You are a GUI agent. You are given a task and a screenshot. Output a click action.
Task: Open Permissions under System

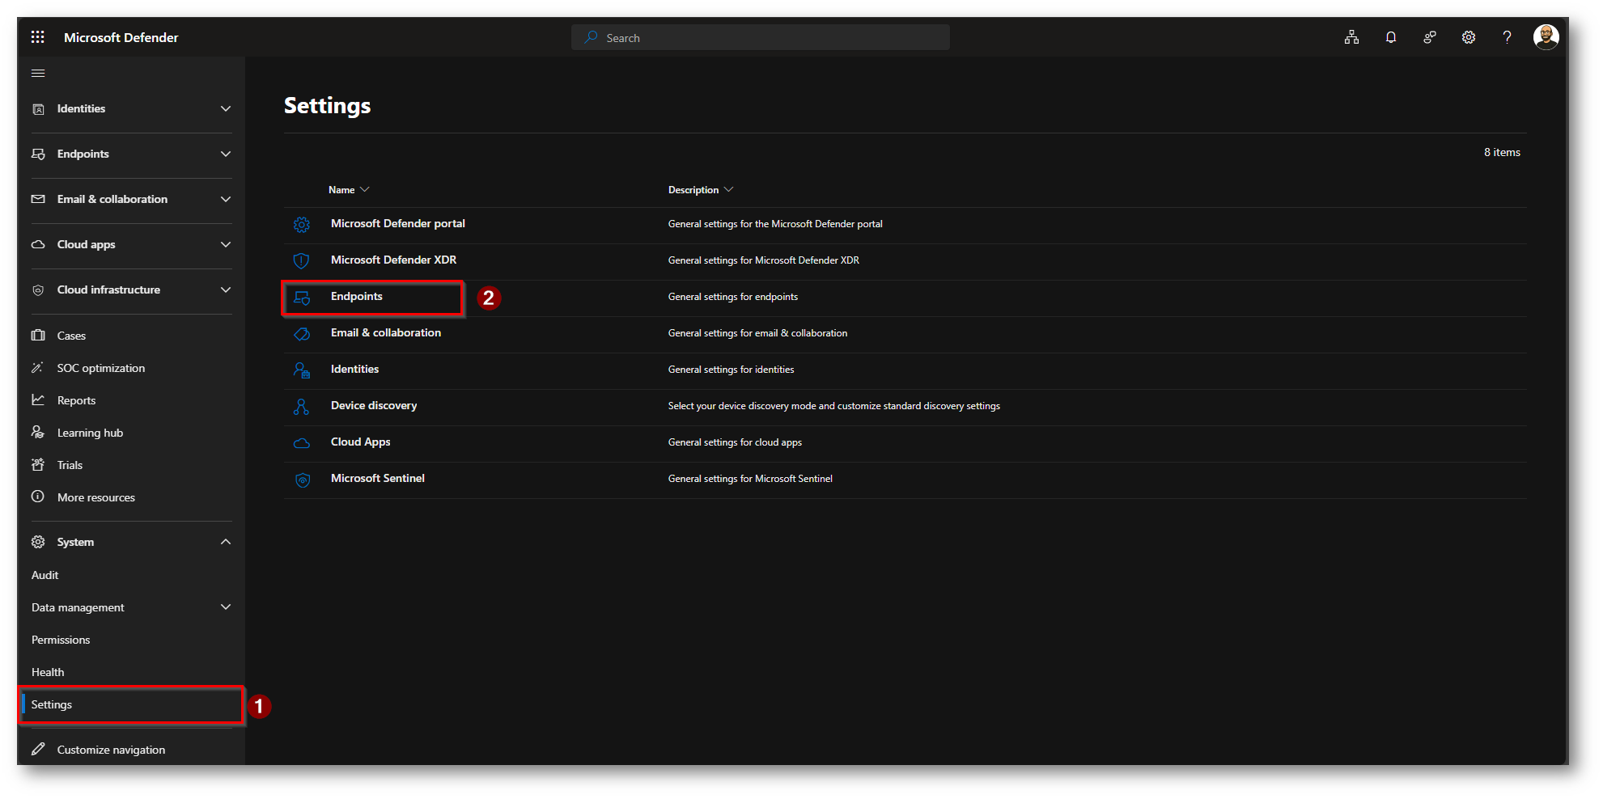click(61, 640)
